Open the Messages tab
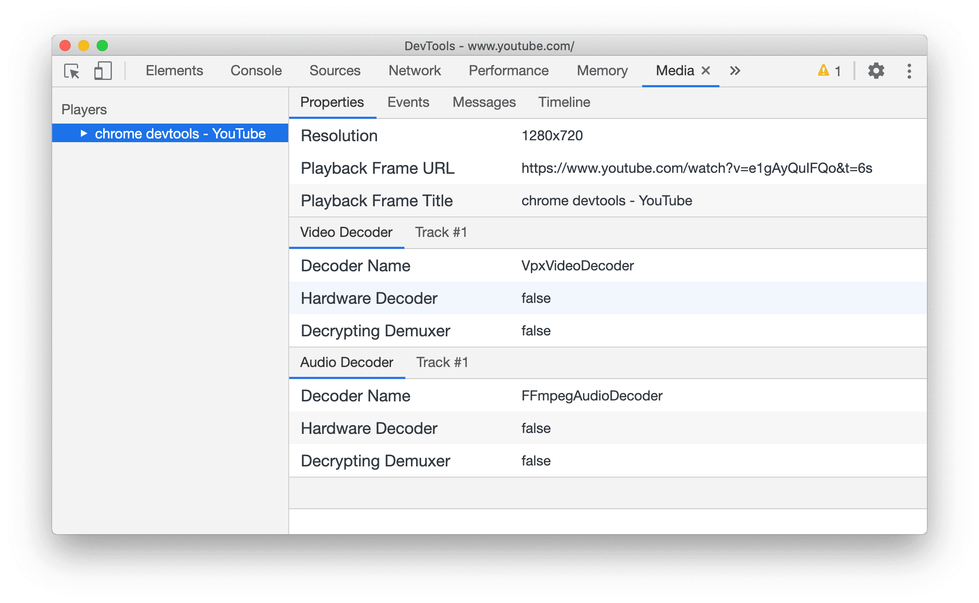Screen dimensions: 979x603 (x=484, y=102)
